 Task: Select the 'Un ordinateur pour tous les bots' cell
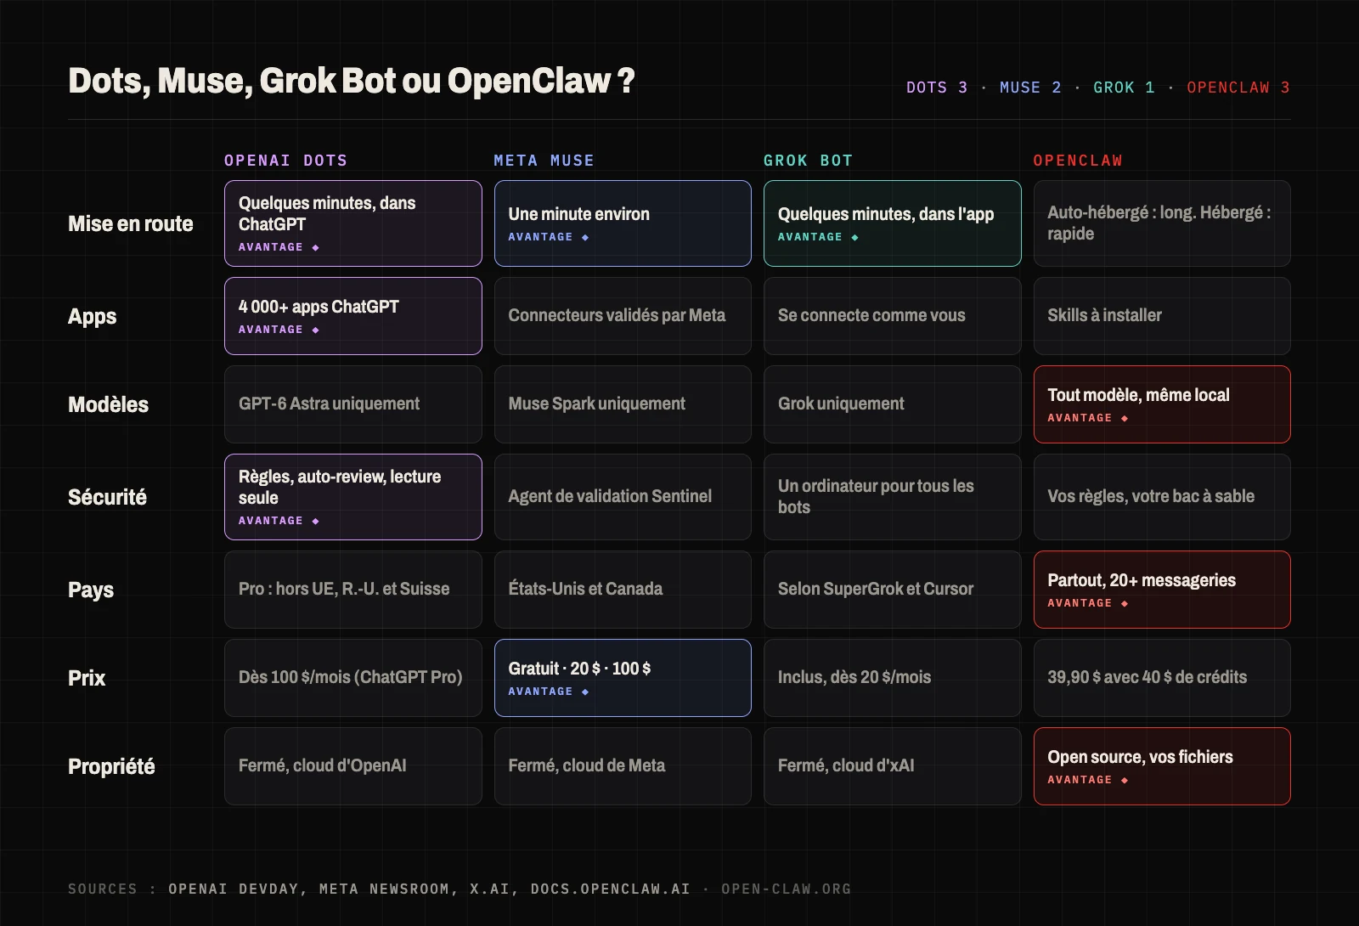(893, 497)
